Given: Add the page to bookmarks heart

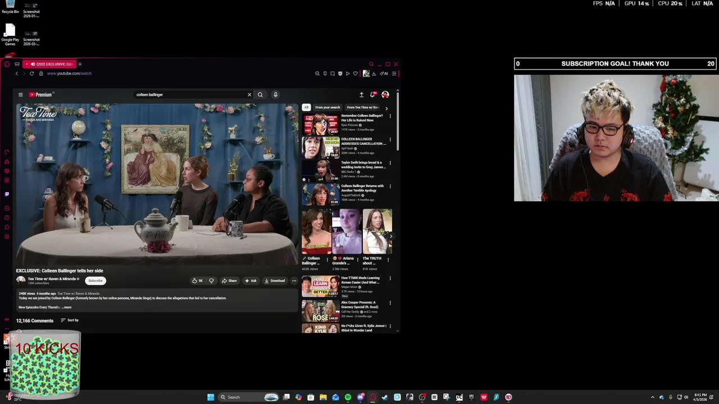Looking at the screenshot, I should tap(355, 74).
